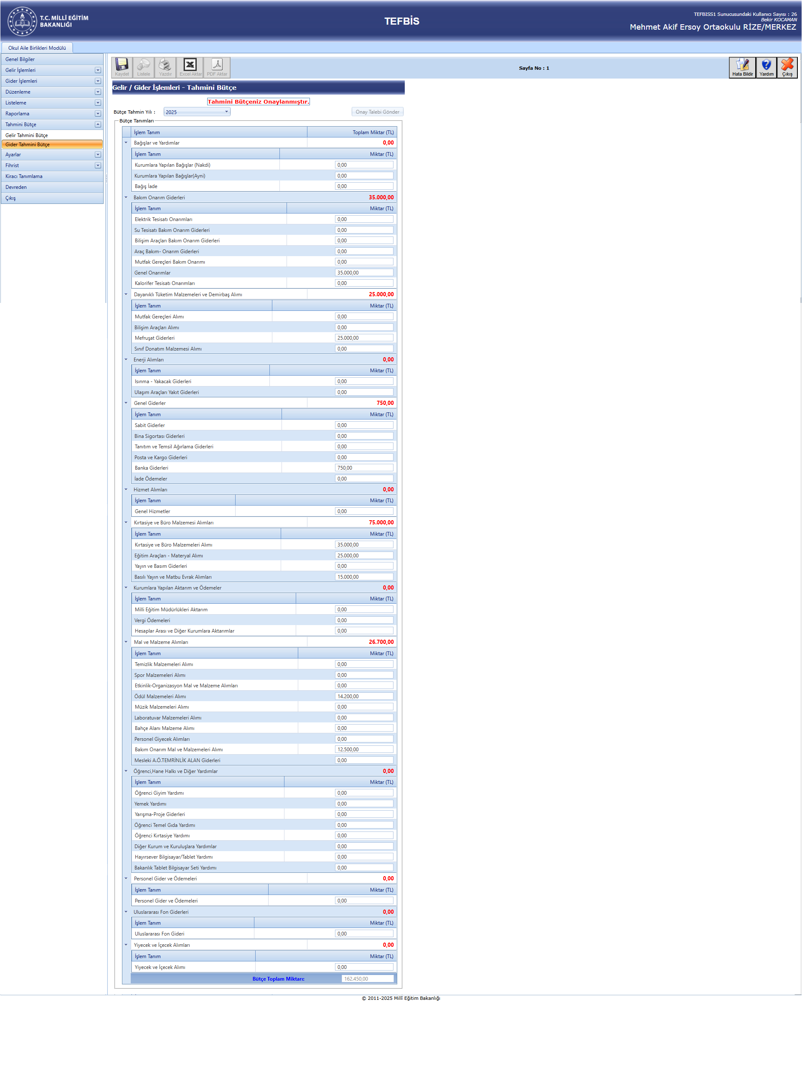Click the Genel Onarımlar amount field
802x1083 pixels.
pos(364,273)
